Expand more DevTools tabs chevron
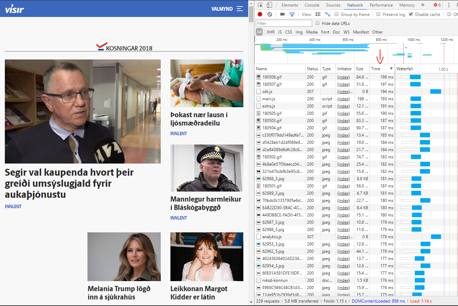 tap(423, 5)
